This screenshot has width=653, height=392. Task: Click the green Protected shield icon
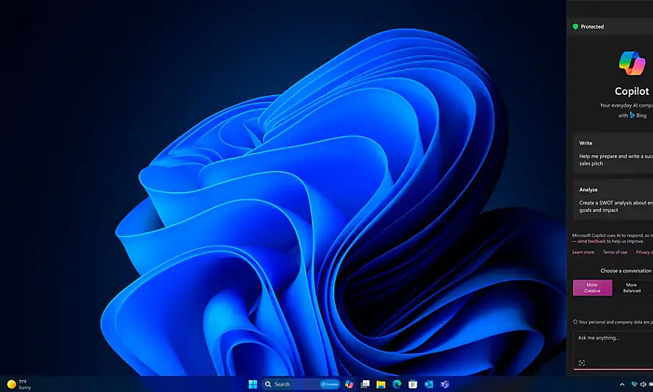click(x=576, y=26)
